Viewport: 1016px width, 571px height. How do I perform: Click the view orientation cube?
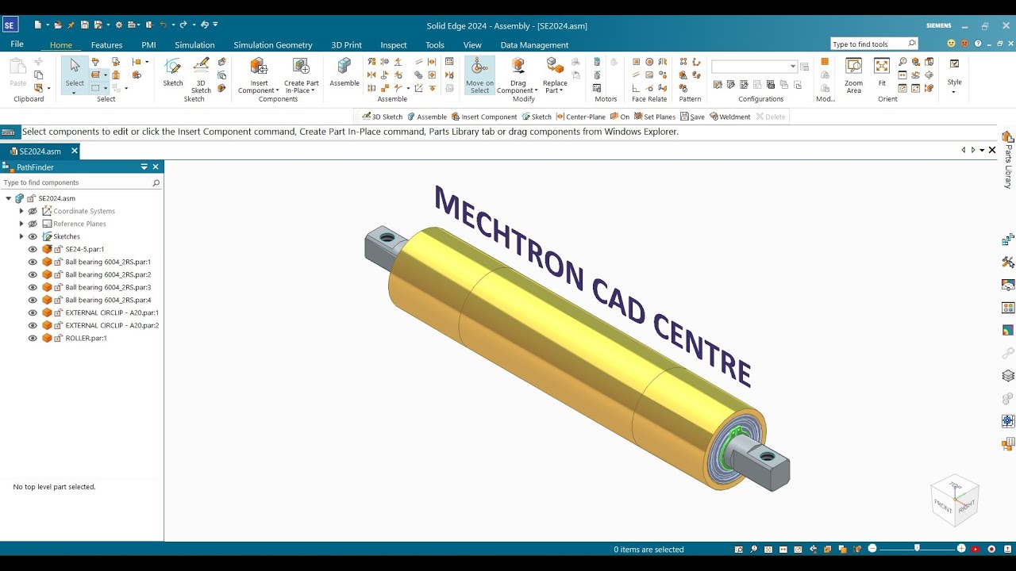click(x=955, y=500)
